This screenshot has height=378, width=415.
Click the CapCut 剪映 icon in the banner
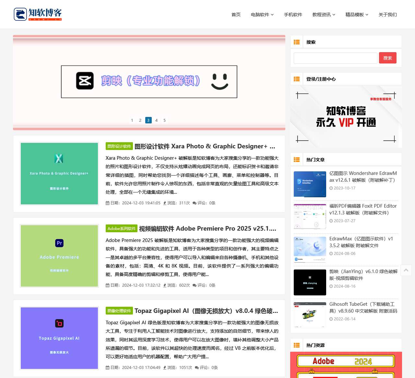(x=85, y=81)
